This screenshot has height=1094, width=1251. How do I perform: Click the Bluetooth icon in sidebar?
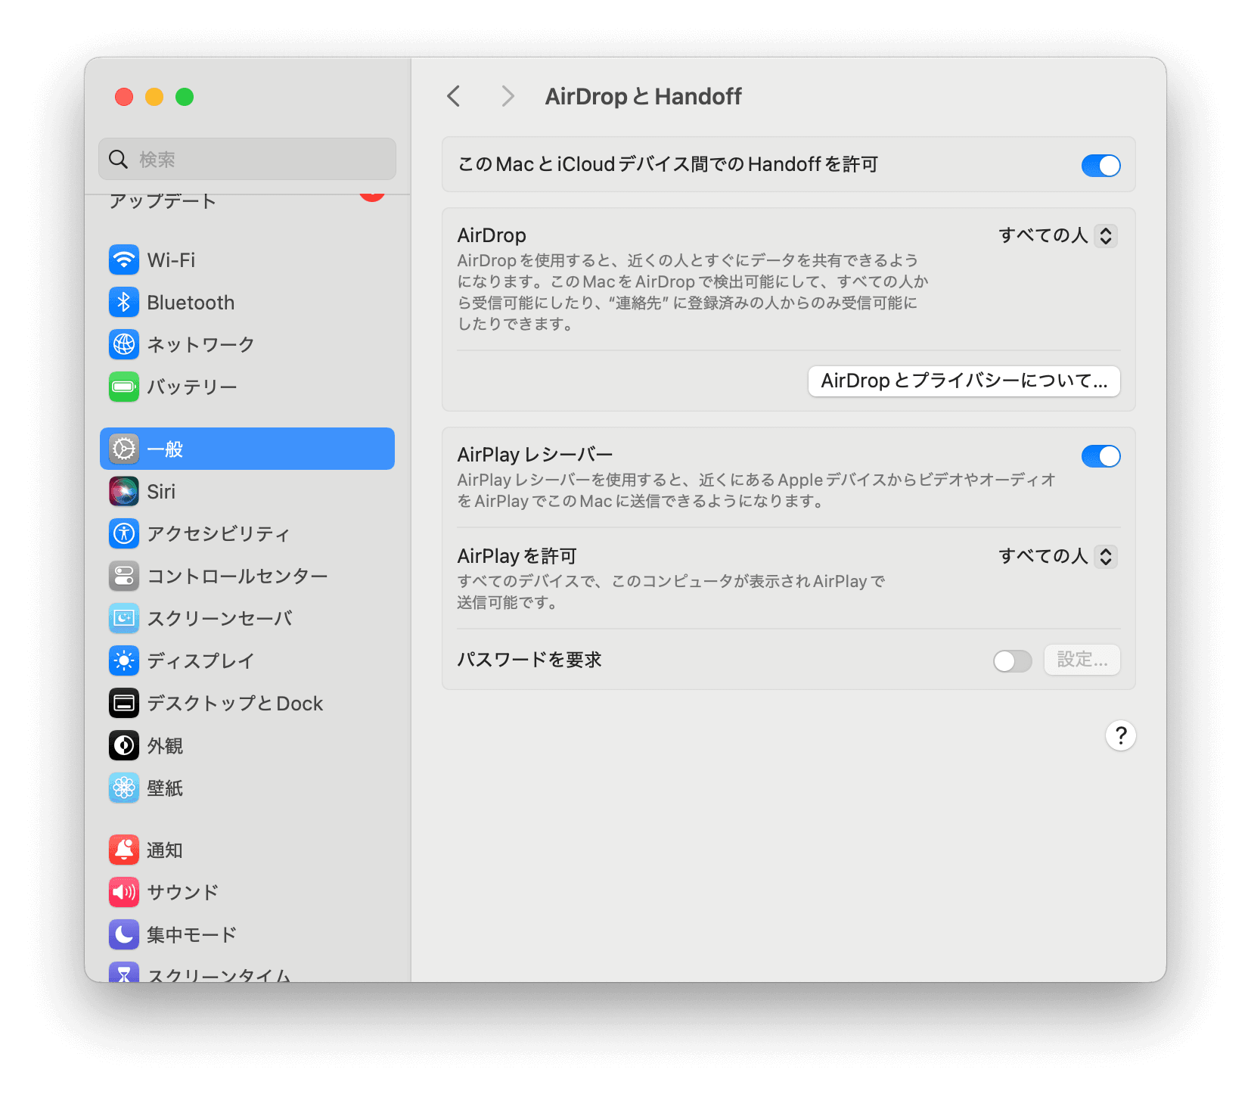tap(124, 303)
